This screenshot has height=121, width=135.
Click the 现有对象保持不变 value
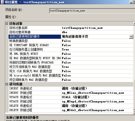[75, 37]
